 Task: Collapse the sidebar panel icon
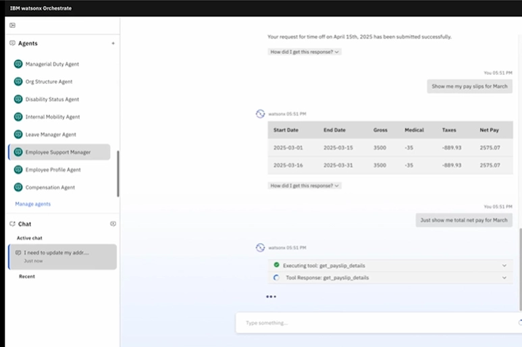[x=12, y=25]
